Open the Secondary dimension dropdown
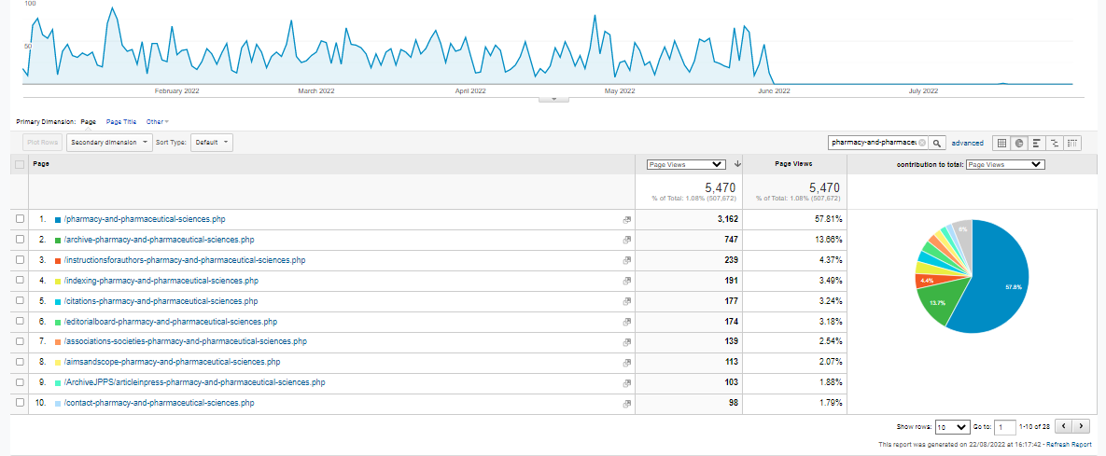This screenshot has width=1106, height=456. 109,143
